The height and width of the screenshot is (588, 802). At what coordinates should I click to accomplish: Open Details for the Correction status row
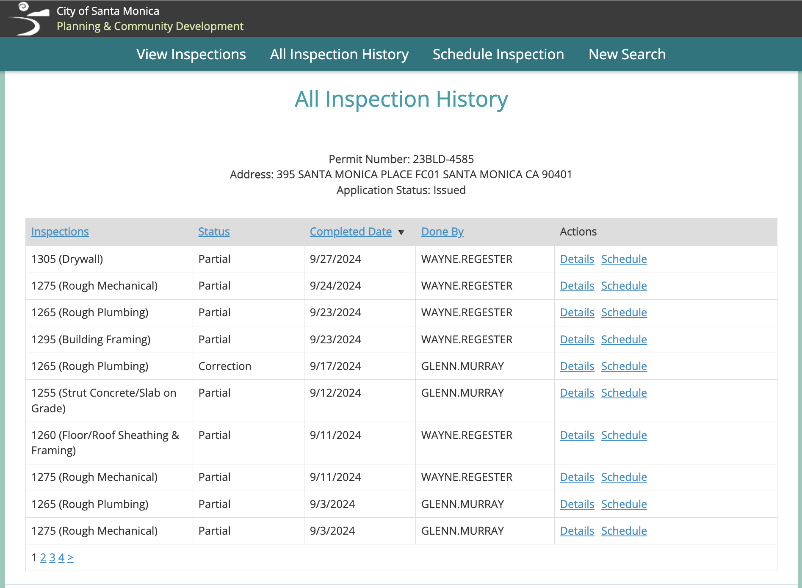577,366
